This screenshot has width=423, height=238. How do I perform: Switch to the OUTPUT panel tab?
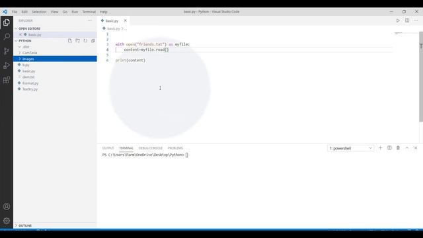tap(108, 148)
